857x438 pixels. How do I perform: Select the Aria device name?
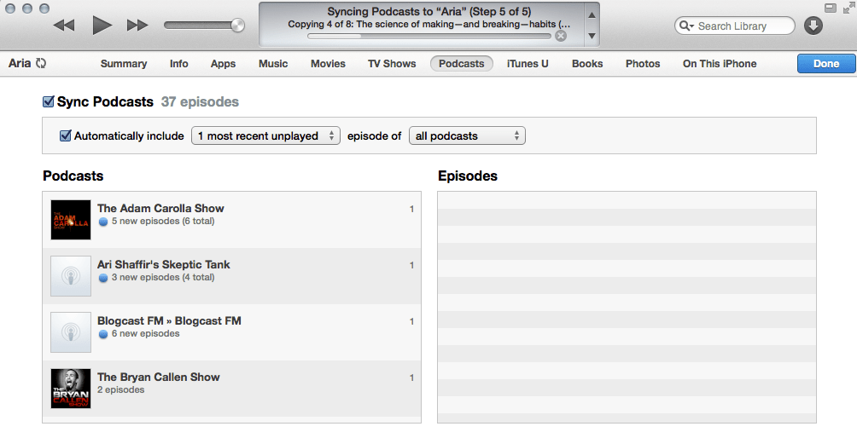(x=20, y=63)
